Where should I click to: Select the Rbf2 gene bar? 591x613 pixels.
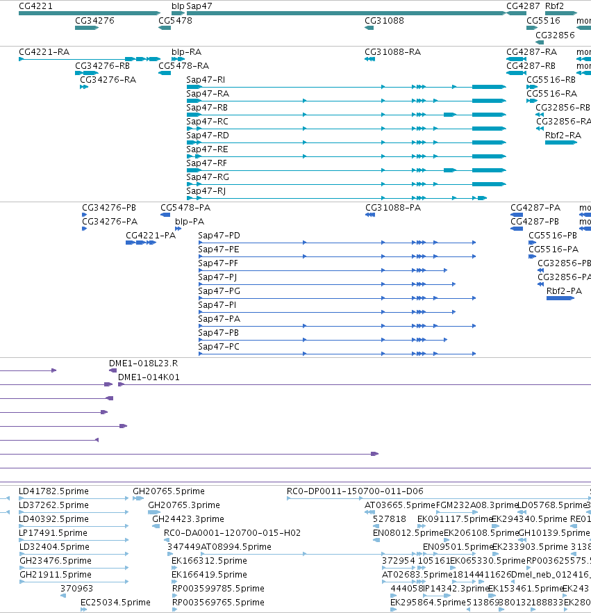(561, 13)
